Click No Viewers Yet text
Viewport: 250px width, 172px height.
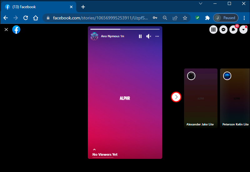105,154
